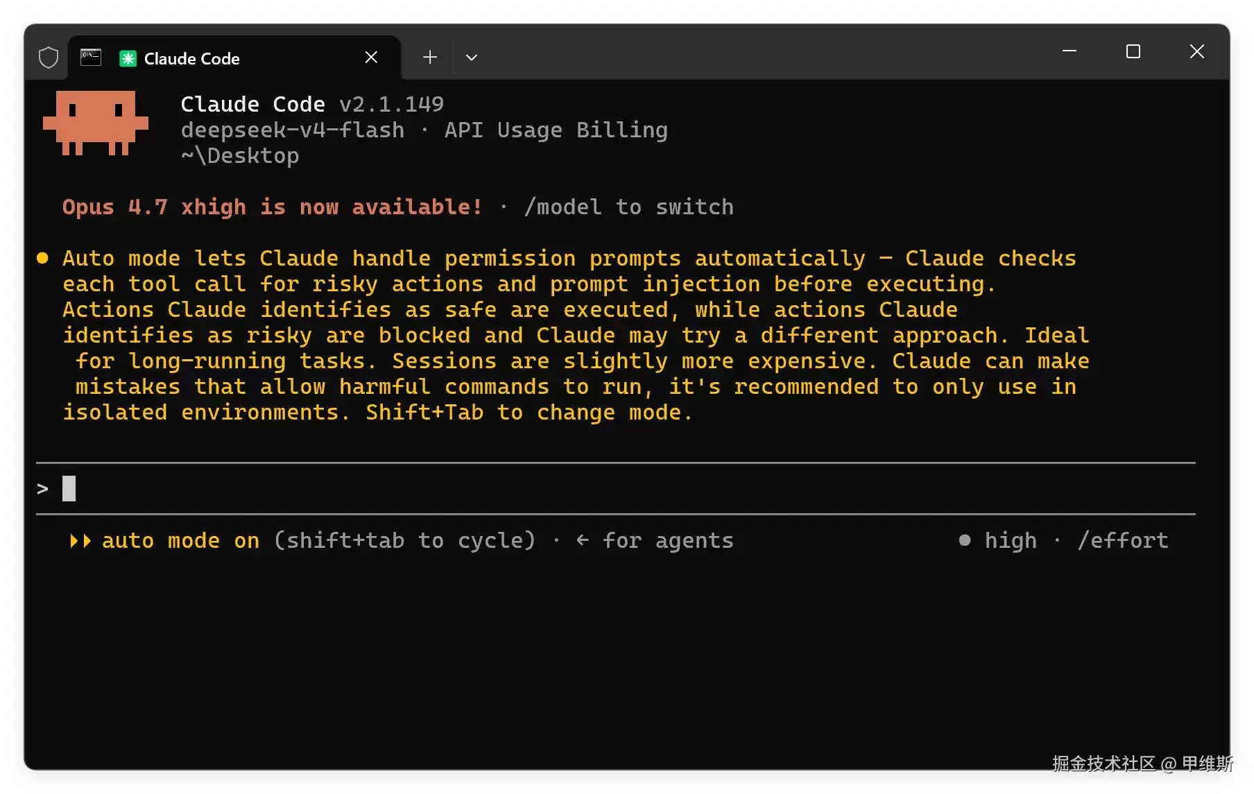Click the terminal console icon on the tab
The width and height of the screenshot is (1254, 794).
pos(91,57)
